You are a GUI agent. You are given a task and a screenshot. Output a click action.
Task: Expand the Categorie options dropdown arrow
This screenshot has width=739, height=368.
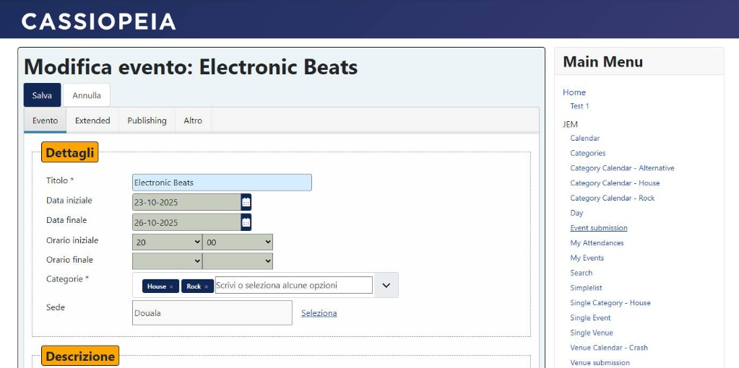[x=386, y=285]
